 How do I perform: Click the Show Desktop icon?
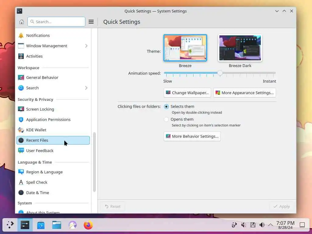tap(302, 225)
